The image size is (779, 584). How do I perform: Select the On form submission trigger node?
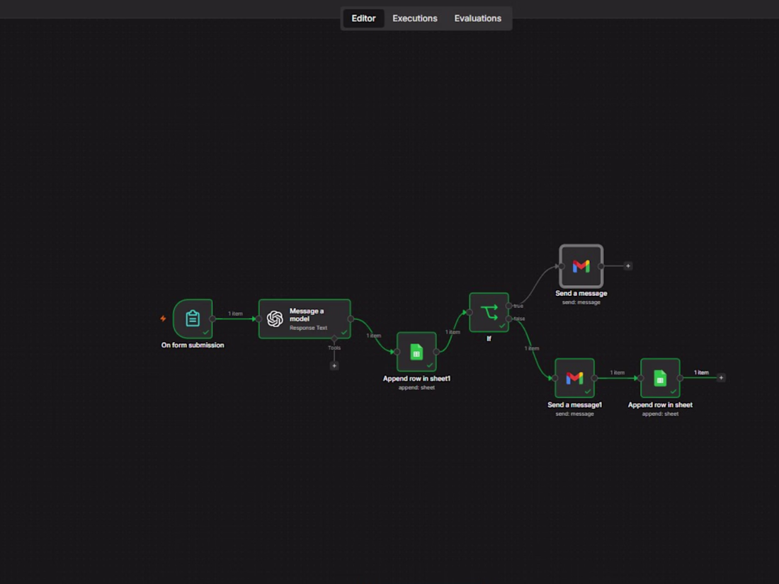pyautogui.click(x=193, y=319)
